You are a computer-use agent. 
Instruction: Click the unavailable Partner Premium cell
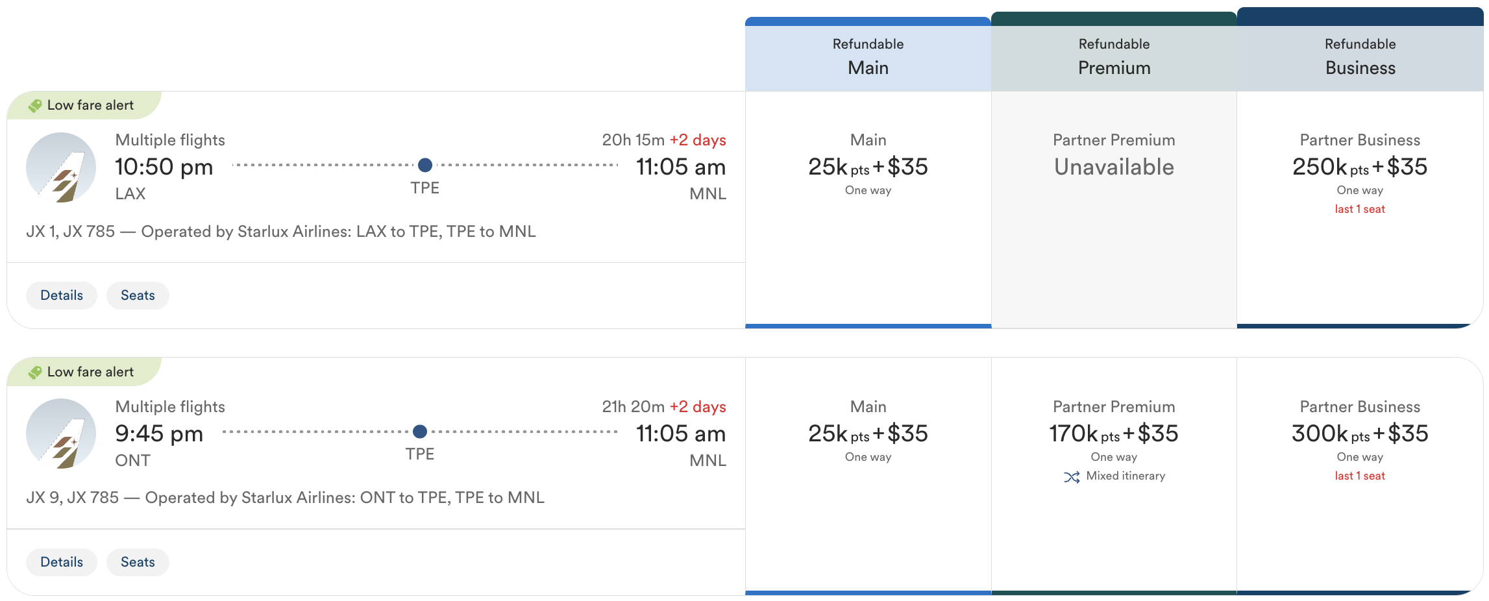click(x=1113, y=167)
